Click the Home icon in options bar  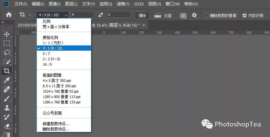(9, 15)
